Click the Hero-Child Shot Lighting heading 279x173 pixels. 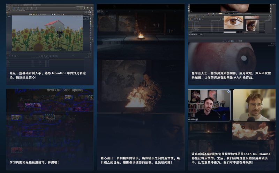[x=65, y=90]
